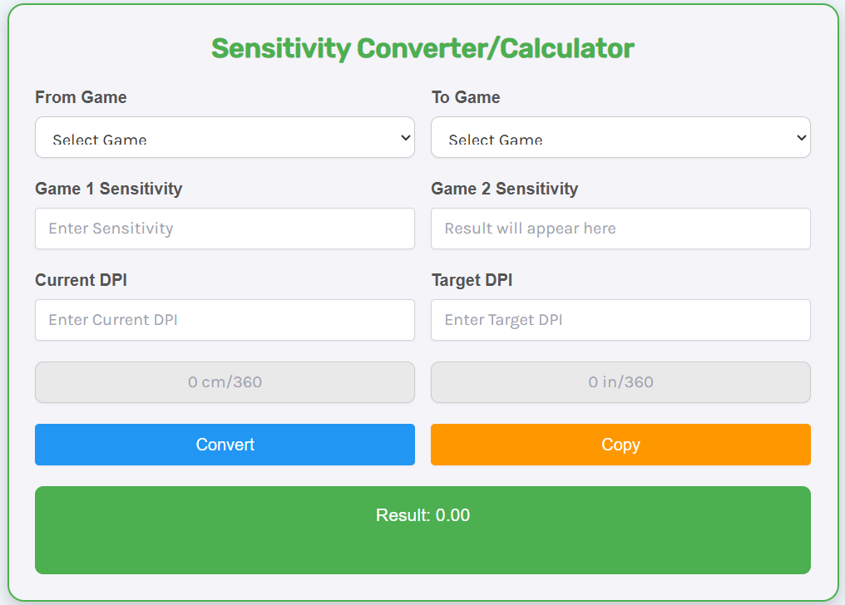Image resolution: width=845 pixels, height=605 pixels.
Task: Click the From Game label
Action: pos(81,97)
